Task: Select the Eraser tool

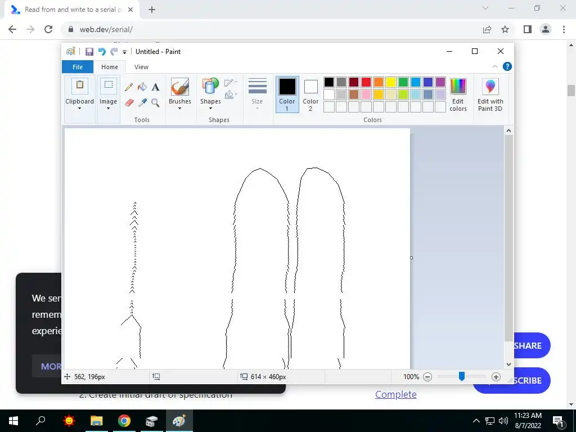Action: [129, 102]
